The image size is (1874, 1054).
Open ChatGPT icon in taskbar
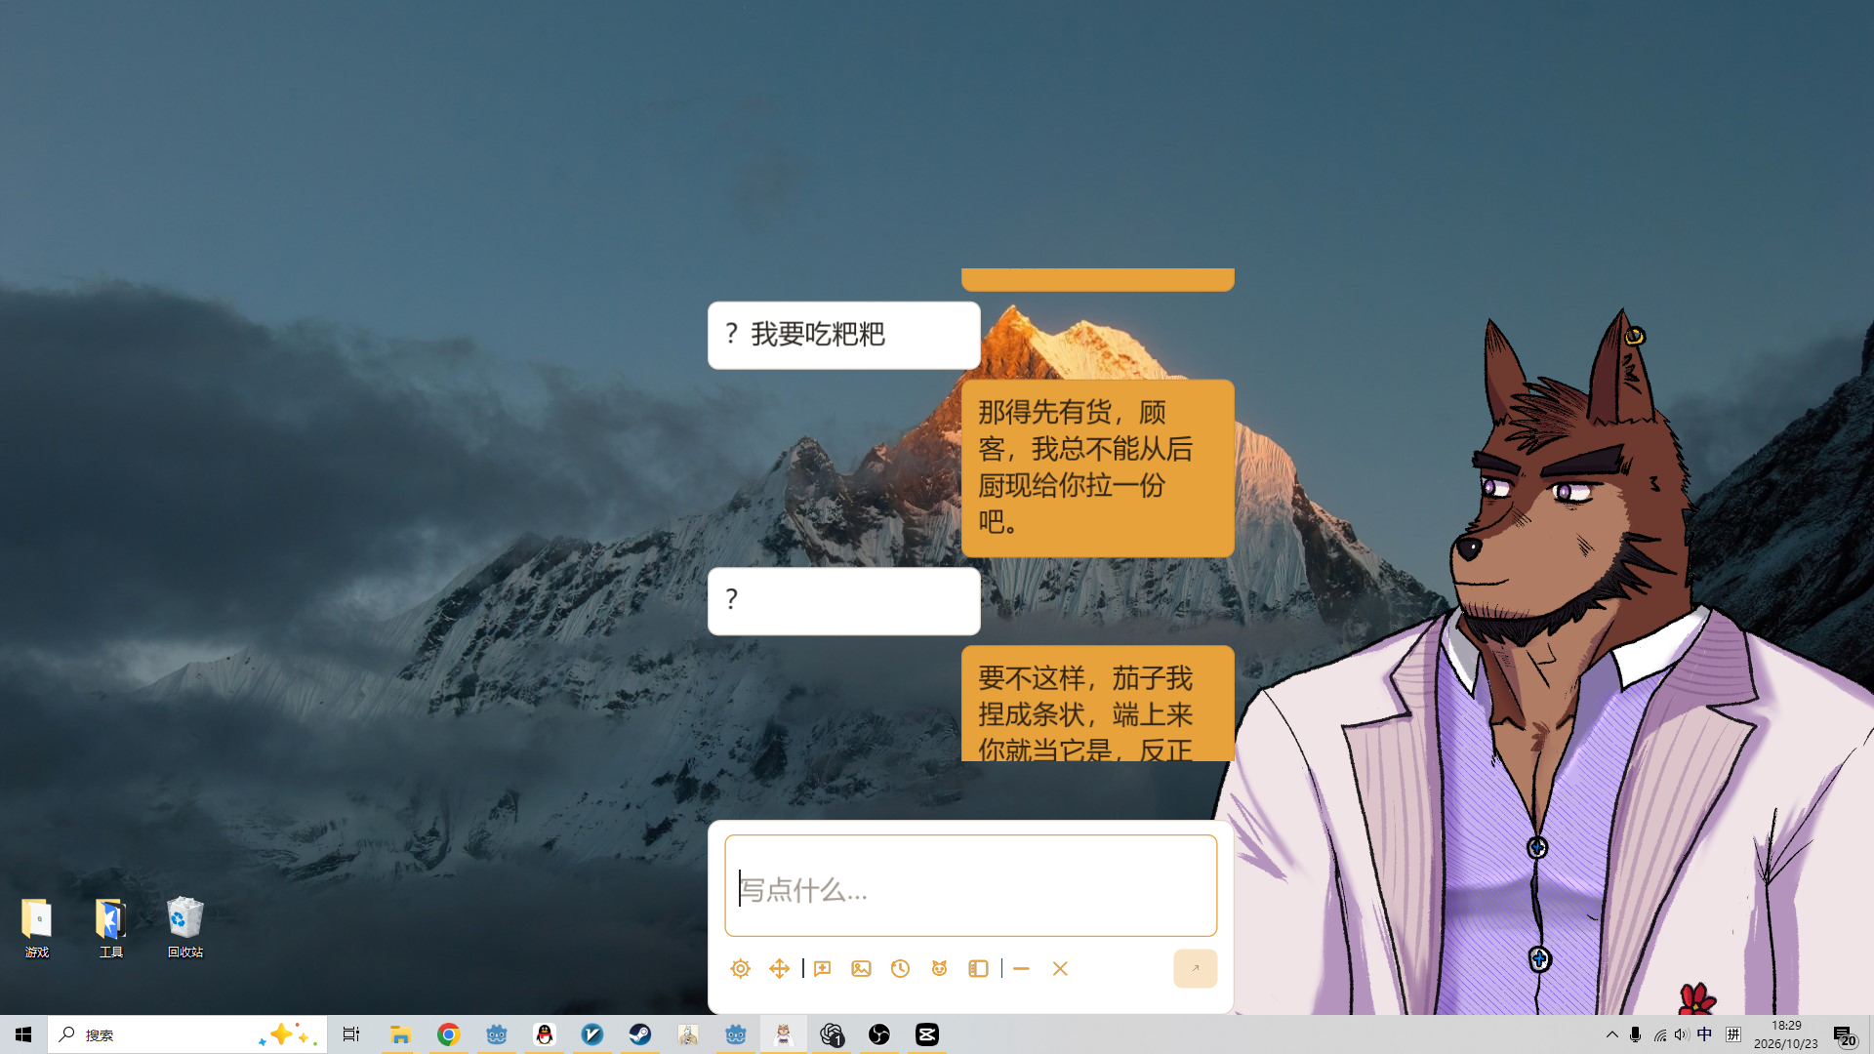pos(832,1034)
